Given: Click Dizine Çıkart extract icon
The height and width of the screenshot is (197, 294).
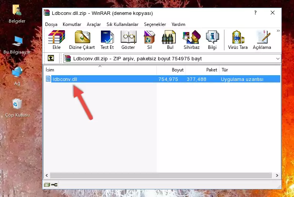Looking at the screenshot, I should click(x=82, y=40).
